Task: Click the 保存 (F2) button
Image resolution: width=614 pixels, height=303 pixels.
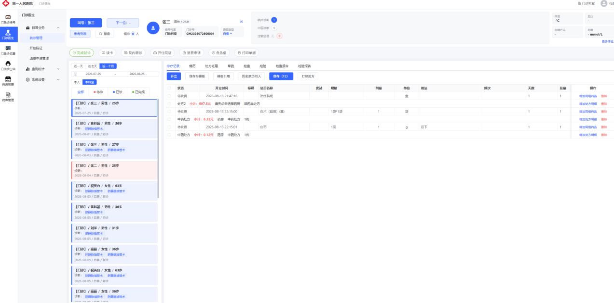Action: [x=281, y=76]
